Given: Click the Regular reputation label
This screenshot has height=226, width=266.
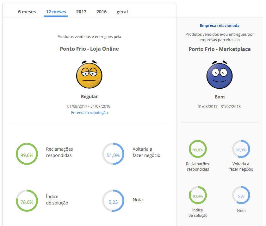Looking at the screenshot, I should point(89,97).
